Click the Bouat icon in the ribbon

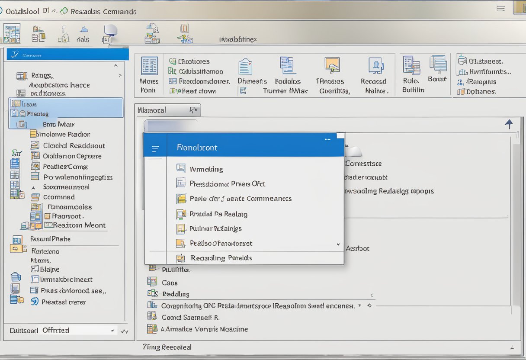click(x=438, y=64)
